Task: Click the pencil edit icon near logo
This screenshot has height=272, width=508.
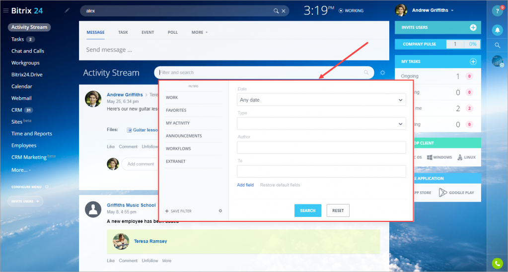Action: click(67, 10)
